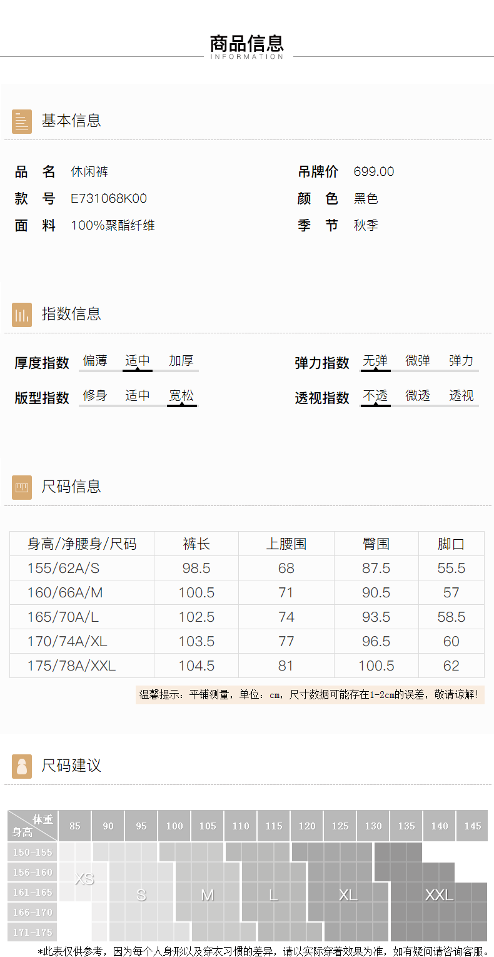Click the 161-165 height row label
This screenshot has width=494, height=957.
(x=33, y=893)
